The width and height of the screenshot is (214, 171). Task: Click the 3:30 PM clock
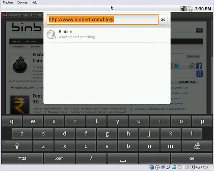coord(203,9)
